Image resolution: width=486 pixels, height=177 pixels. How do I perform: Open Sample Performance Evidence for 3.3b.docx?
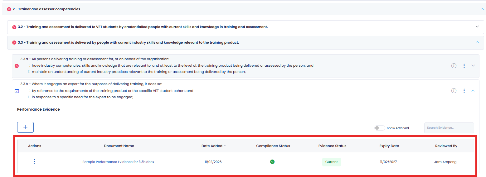[x=118, y=162]
